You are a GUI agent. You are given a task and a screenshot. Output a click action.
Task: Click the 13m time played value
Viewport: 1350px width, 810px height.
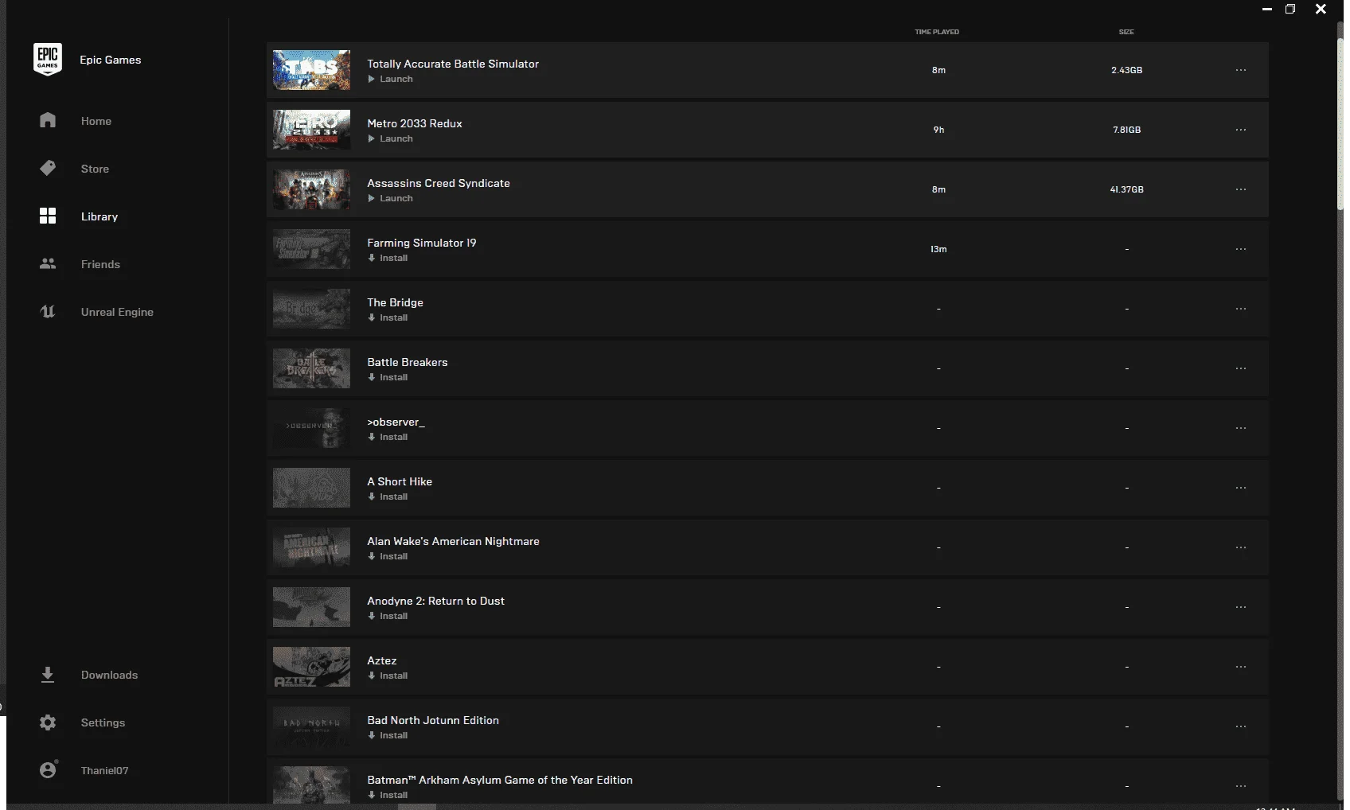click(x=938, y=249)
